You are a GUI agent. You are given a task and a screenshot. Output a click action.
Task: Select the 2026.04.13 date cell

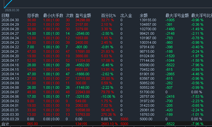click(10, 79)
